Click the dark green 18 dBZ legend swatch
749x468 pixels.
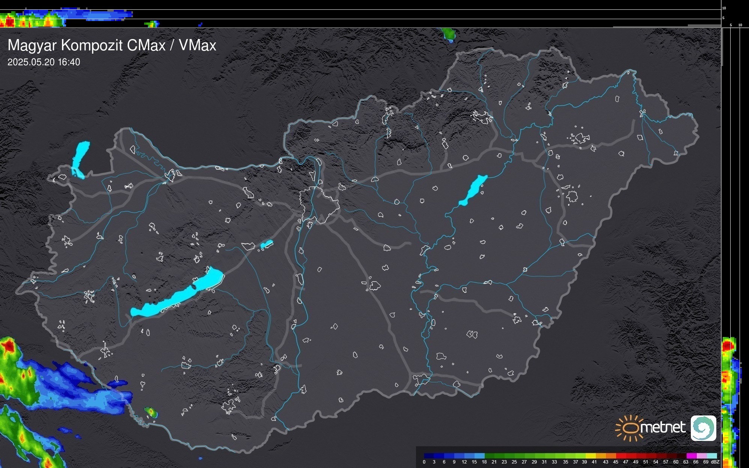489,456
